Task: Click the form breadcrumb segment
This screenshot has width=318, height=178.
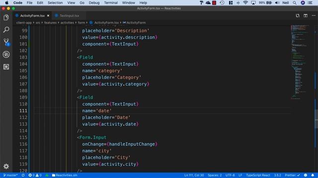Action: coord(81,23)
